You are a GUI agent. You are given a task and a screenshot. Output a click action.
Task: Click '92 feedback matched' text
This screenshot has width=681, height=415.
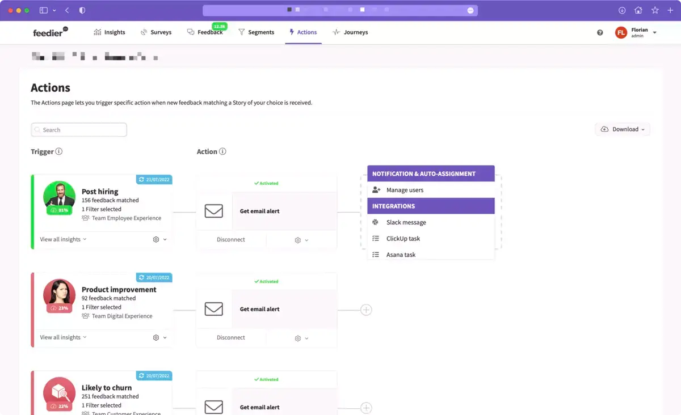coord(109,298)
